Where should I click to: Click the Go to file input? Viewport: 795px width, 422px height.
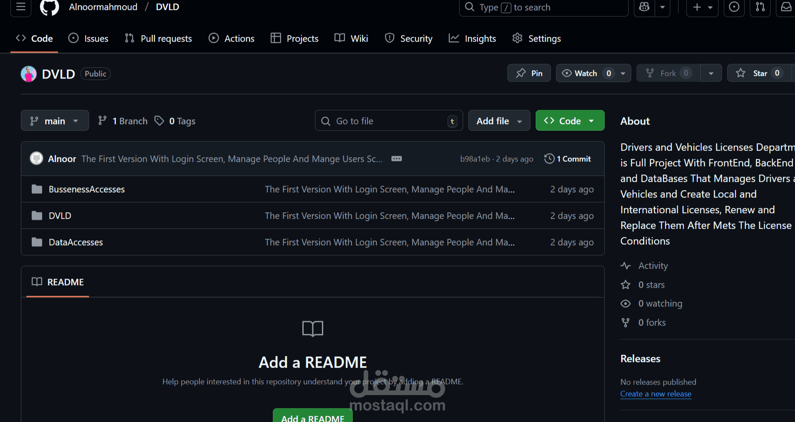coord(389,120)
